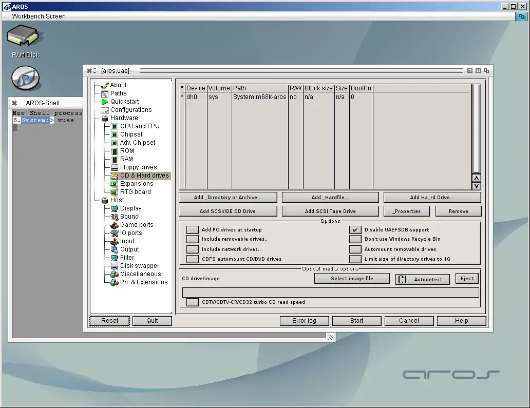Image resolution: width=530 pixels, height=408 pixels.
Task: Click the Remove button
Action: pyautogui.click(x=458, y=211)
